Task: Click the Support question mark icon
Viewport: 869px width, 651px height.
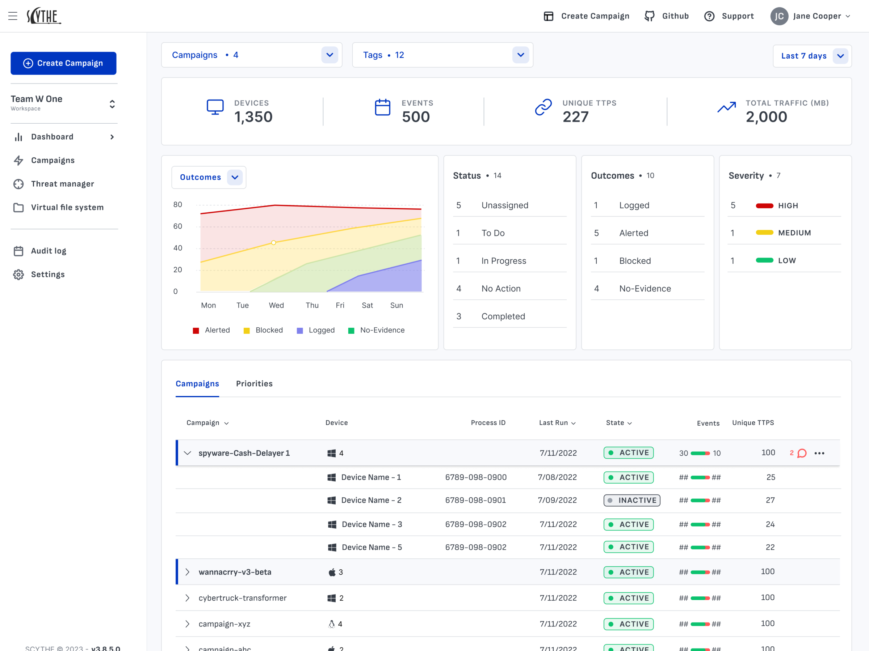Action: pyautogui.click(x=709, y=16)
